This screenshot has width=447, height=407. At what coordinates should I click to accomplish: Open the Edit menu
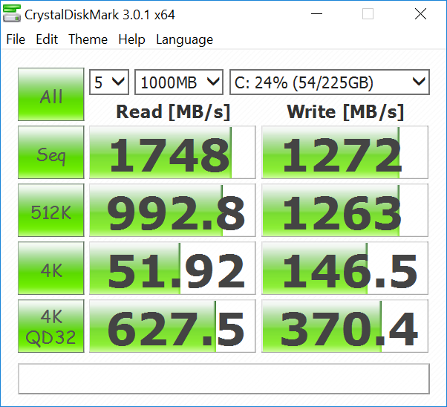(x=47, y=39)
